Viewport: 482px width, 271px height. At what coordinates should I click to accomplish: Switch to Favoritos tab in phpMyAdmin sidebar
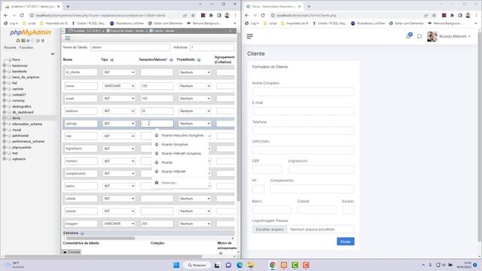click(26, 47)
